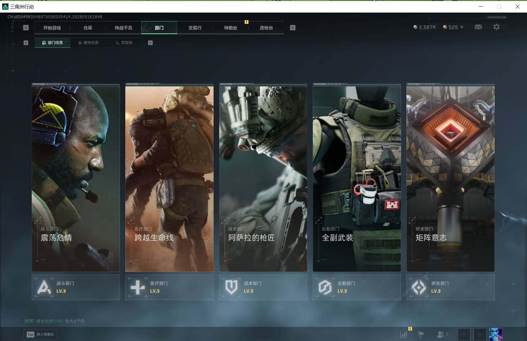527x341 pixels.
Task: Open the 阿萨拉的枪匠 tactical department card
Action: 263,179
